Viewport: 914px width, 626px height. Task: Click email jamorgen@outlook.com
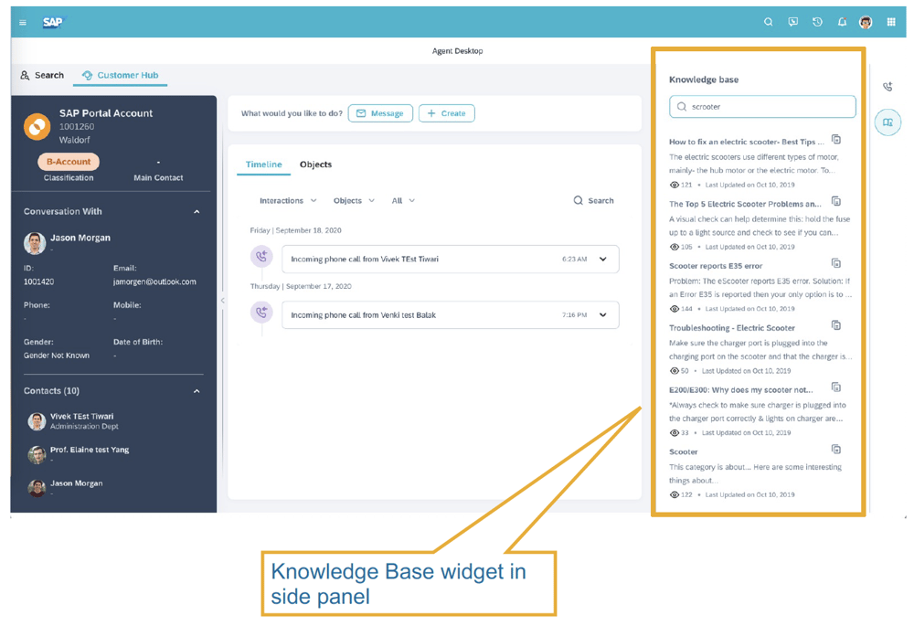pos(154,281)
